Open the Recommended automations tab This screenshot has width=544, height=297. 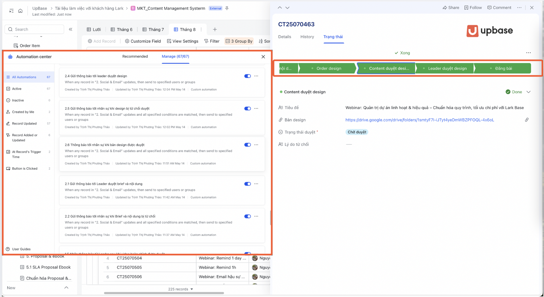(135, 56)
